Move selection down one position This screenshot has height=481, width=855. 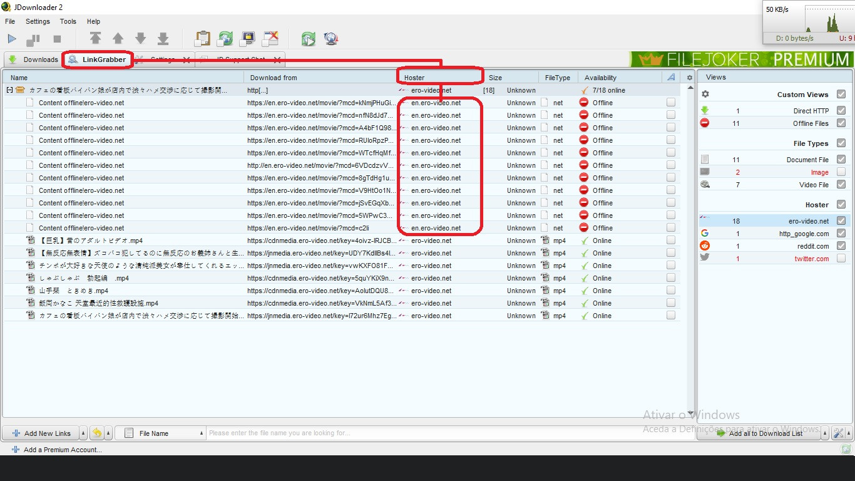140,39
